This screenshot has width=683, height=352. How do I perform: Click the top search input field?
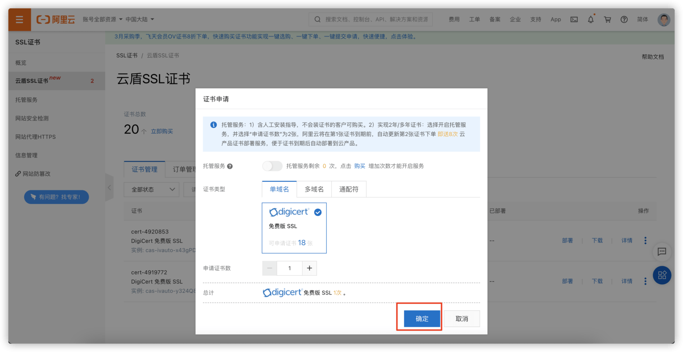click(x=371, y=20)
